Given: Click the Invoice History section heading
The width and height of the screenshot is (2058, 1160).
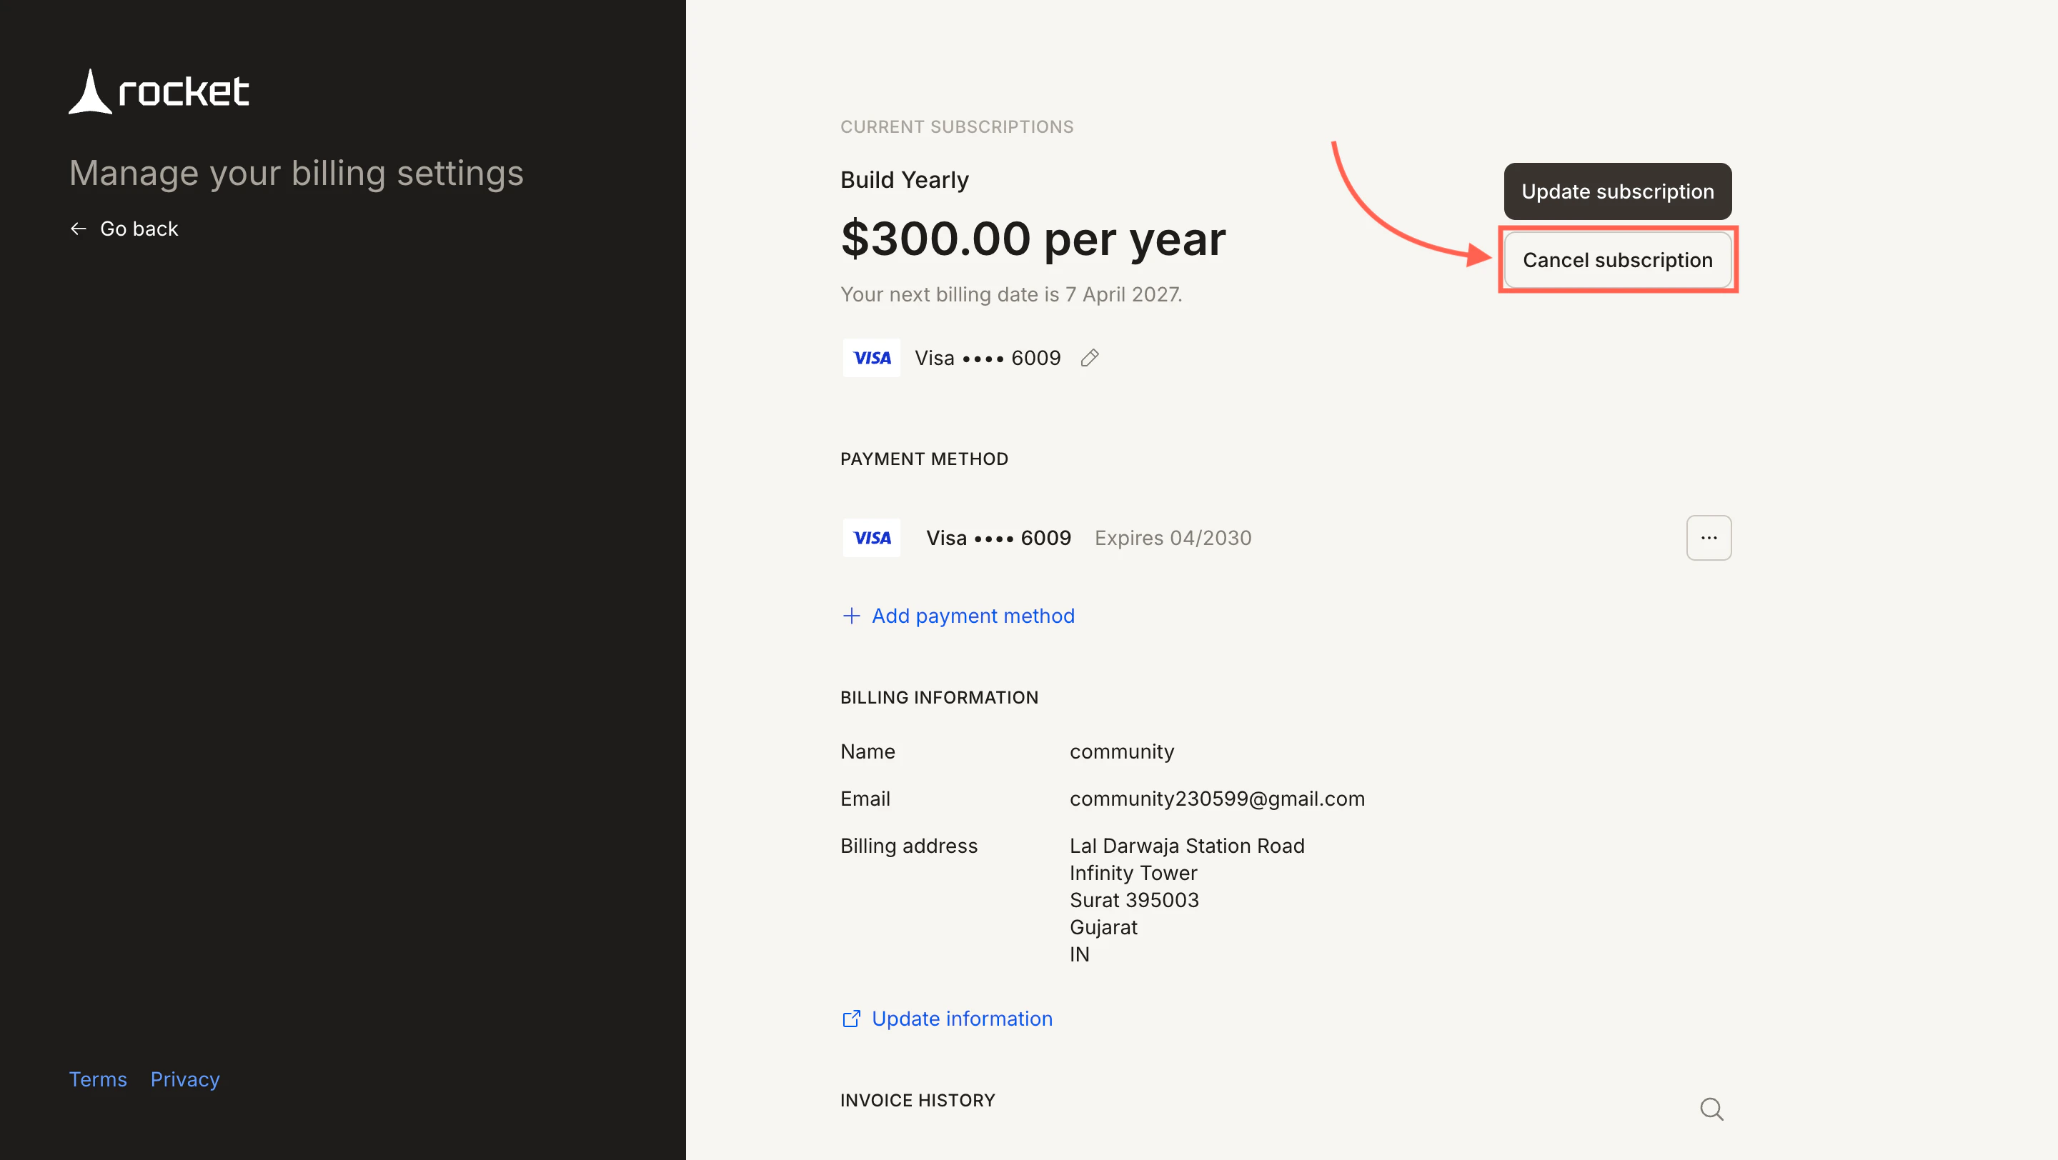Looking at the screenshot, I should [917, 1100].
